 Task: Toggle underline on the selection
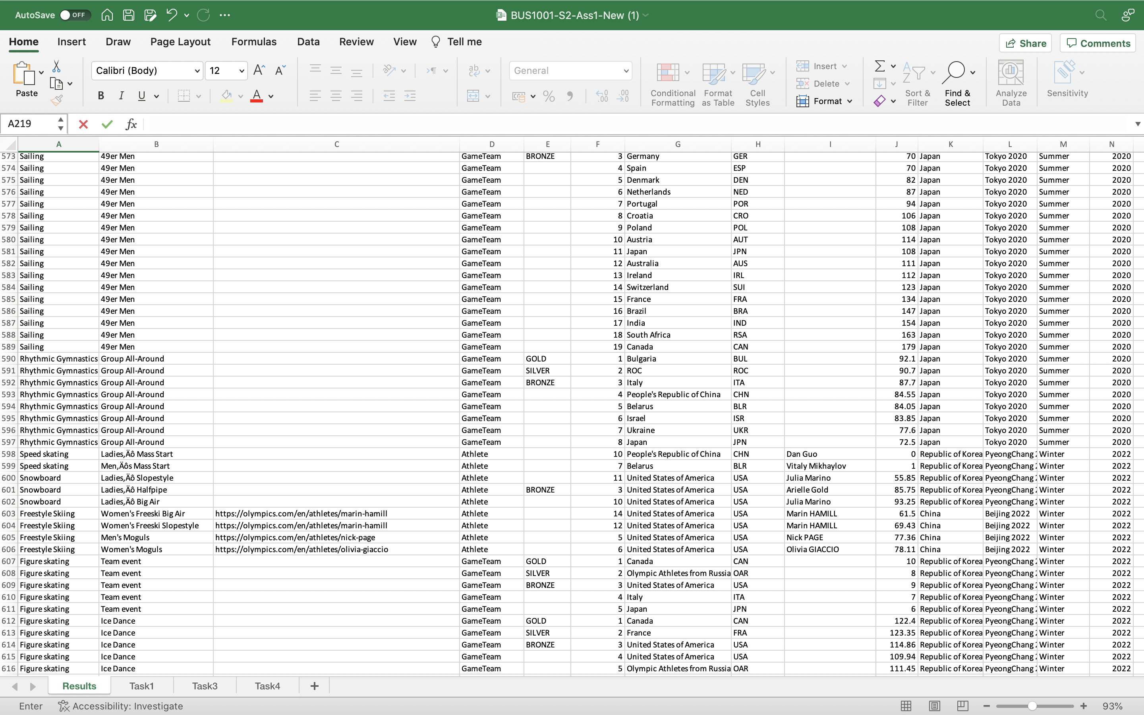141,95
